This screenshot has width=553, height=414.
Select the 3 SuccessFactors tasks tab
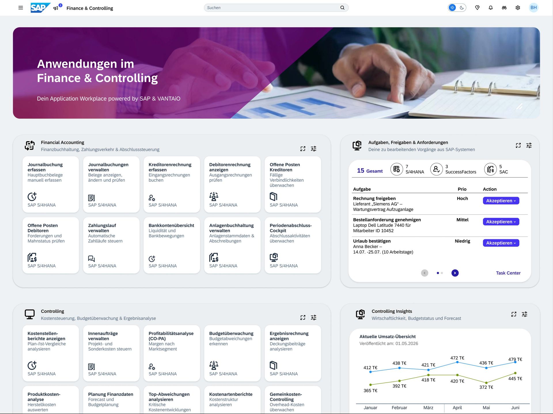453,169
